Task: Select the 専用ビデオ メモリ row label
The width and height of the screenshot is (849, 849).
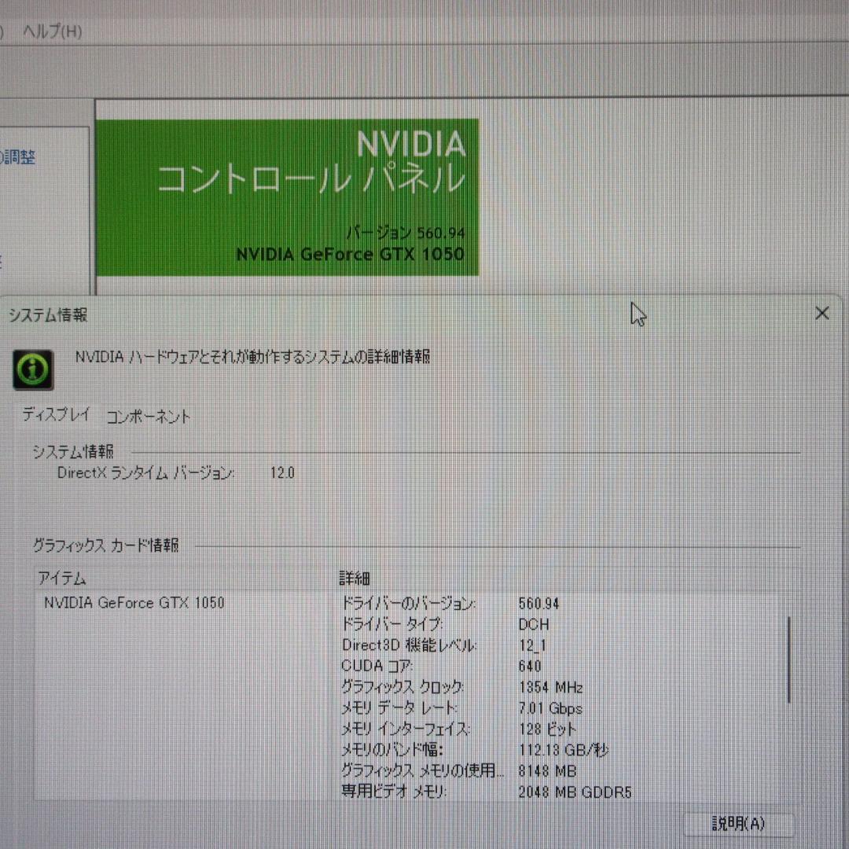Action: (394, 791)
